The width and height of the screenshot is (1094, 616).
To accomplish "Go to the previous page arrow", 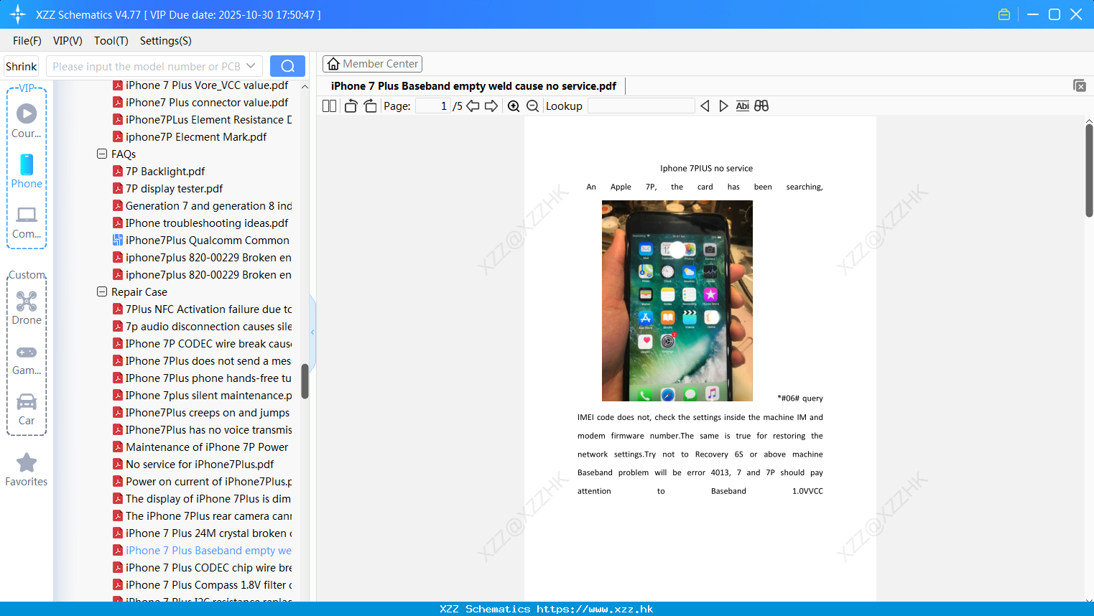I will click(473, 106).
